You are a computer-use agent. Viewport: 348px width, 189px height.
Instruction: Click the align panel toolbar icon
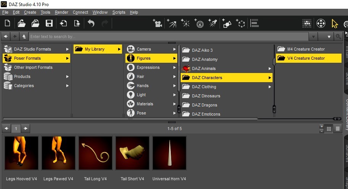click(x=254, y=23)
